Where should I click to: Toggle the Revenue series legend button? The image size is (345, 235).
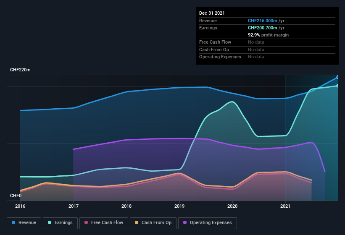coord(24,223)
